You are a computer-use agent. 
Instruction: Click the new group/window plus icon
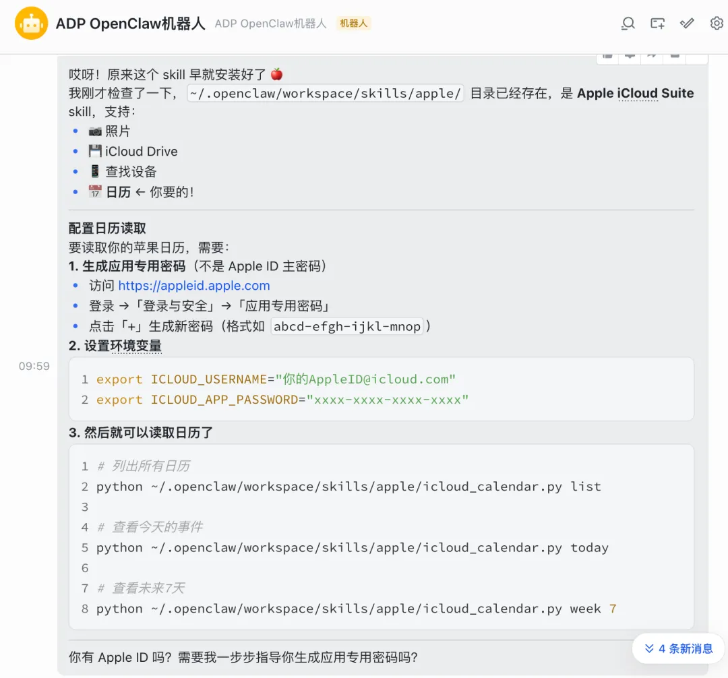click(657, 23)
